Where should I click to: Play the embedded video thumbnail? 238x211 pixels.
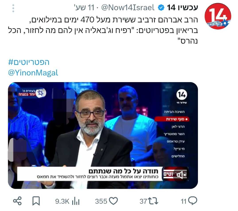pyautogui.click(x=103, y=136)
